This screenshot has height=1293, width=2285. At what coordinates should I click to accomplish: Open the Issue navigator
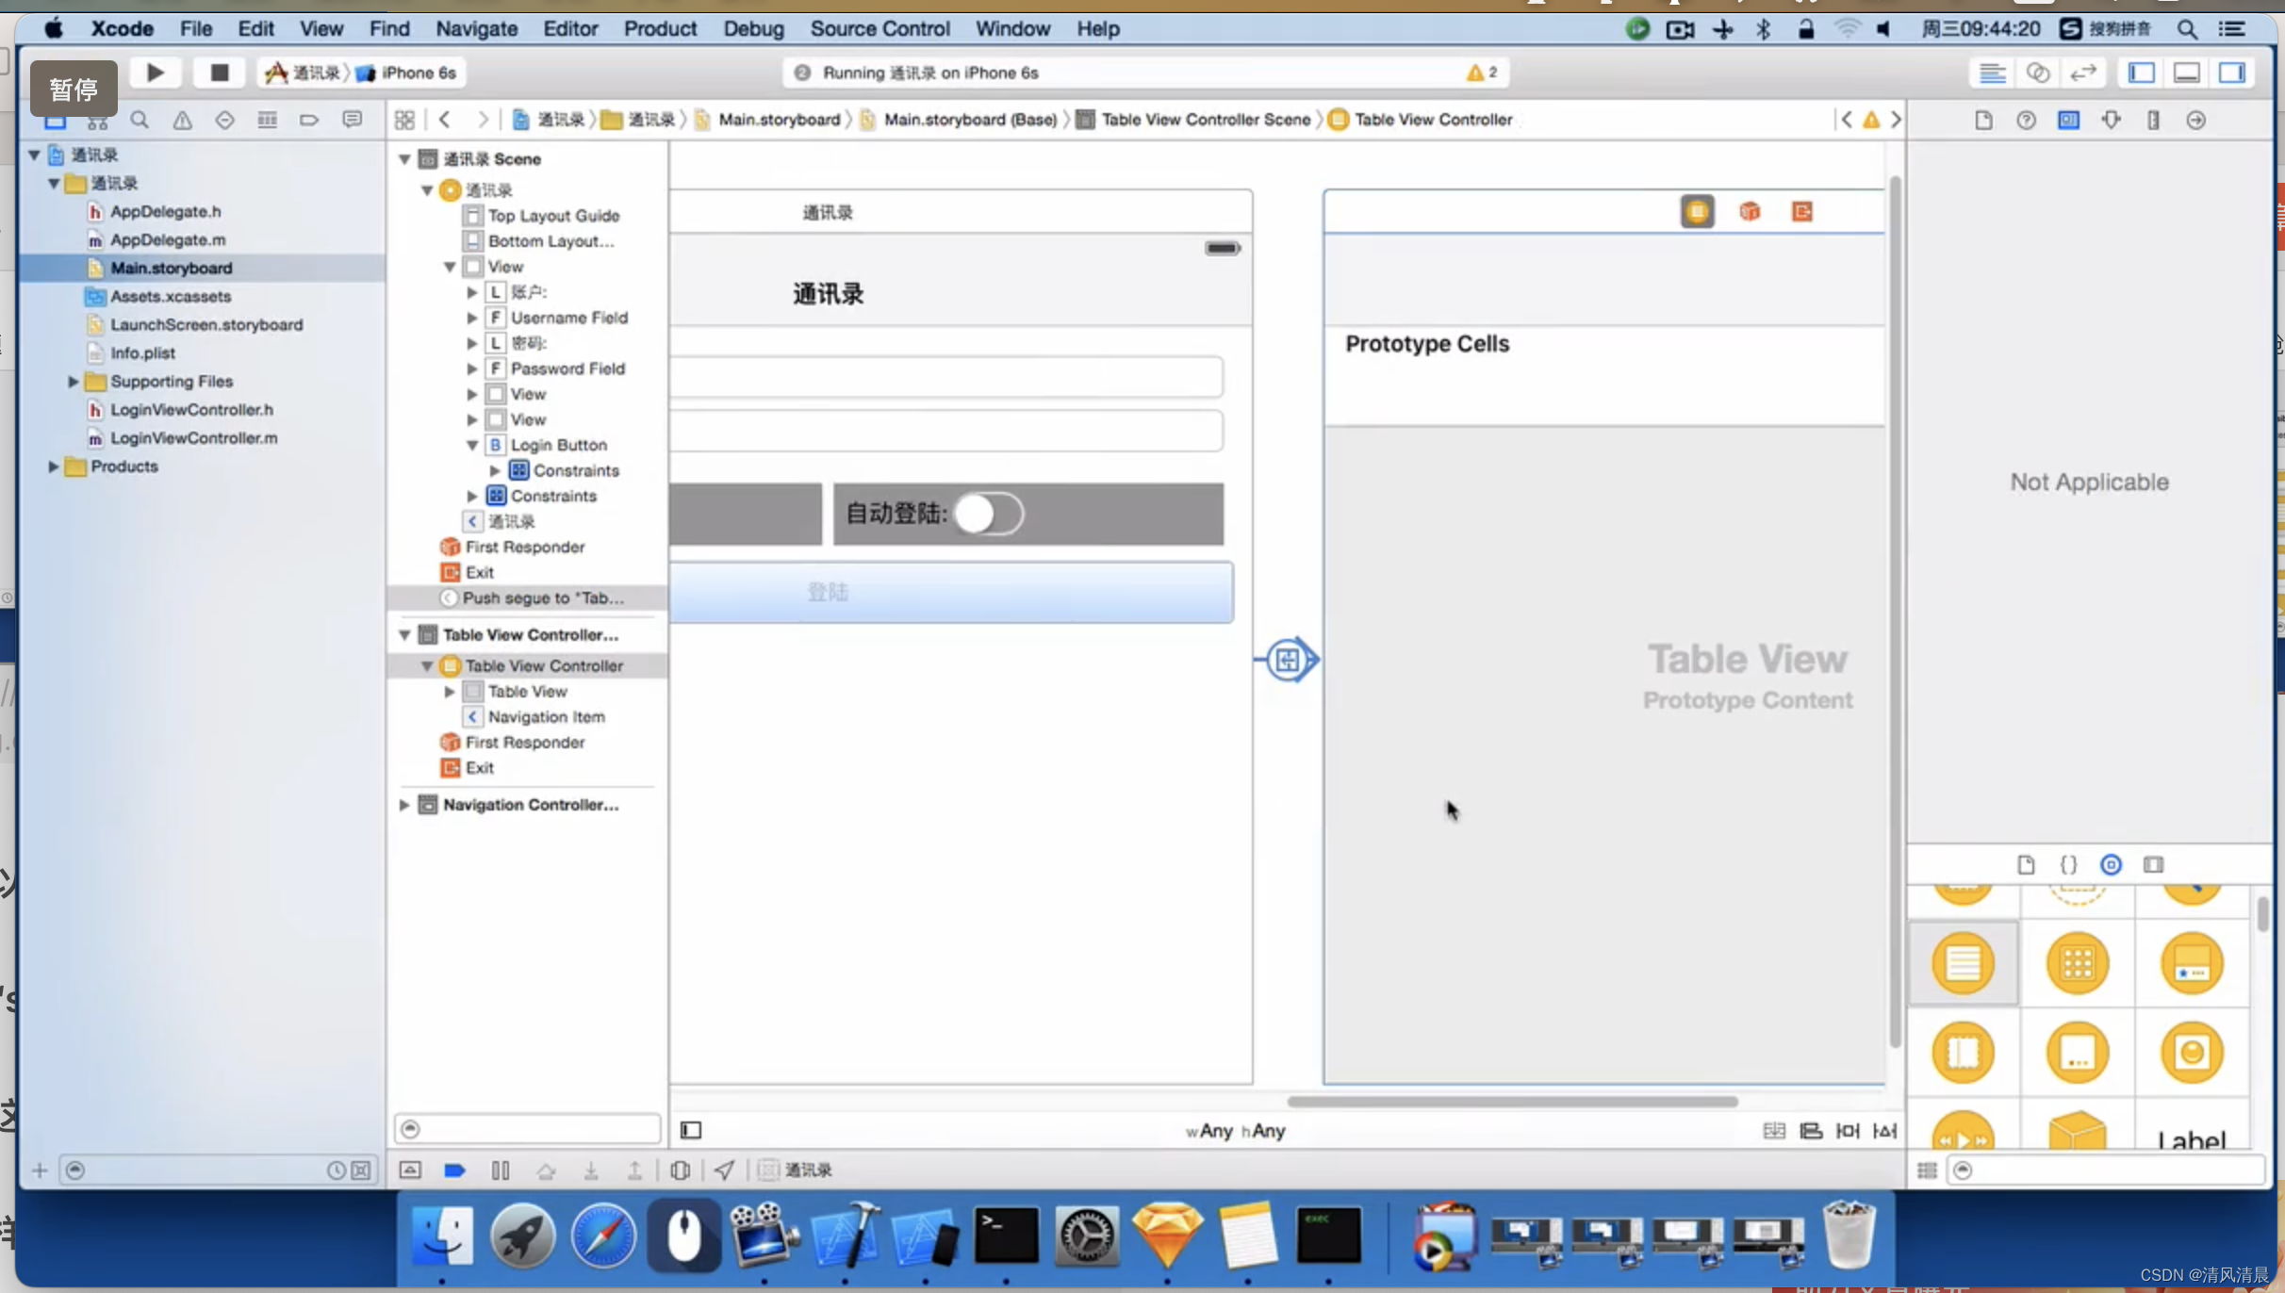[x=182, y=120]
